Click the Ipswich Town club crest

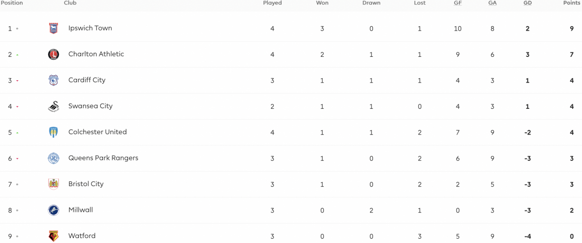53,29
